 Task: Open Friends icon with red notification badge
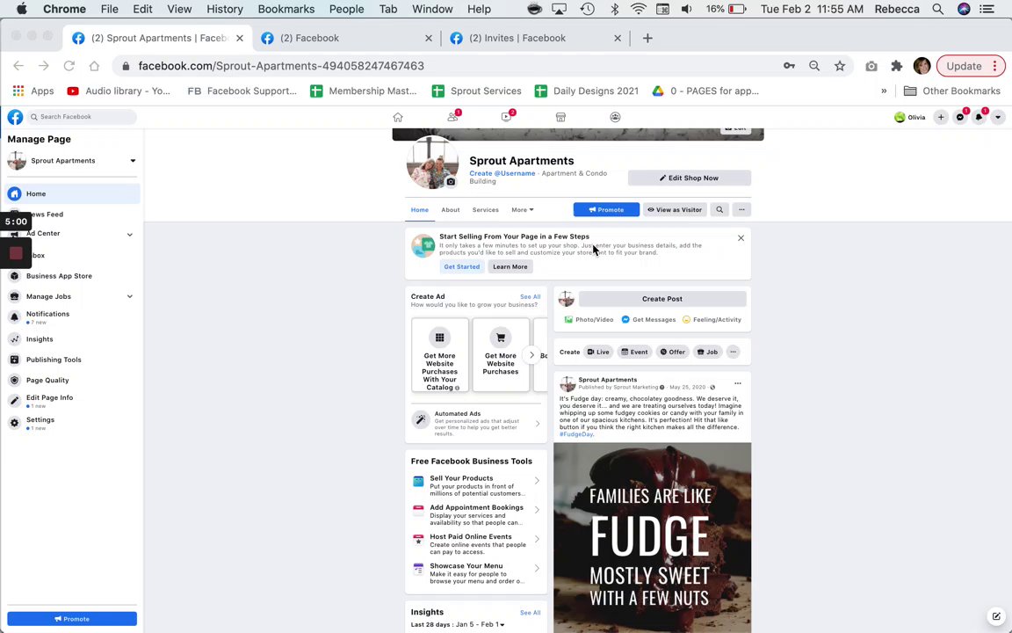453,117
